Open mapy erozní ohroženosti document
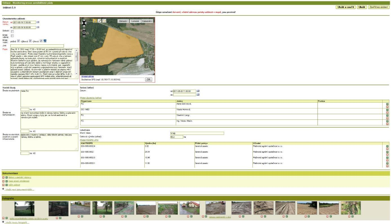391x224 pixels. coord(19,181)
